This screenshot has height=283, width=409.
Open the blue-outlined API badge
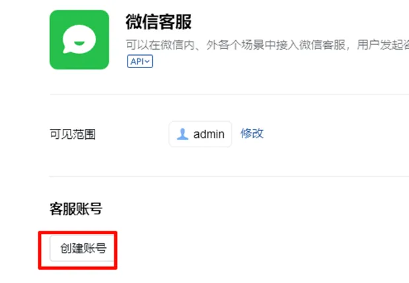tap(140, 61)
